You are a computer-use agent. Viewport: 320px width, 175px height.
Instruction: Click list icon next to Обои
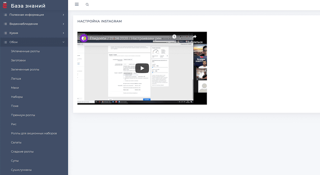click(x=5, y=42)
